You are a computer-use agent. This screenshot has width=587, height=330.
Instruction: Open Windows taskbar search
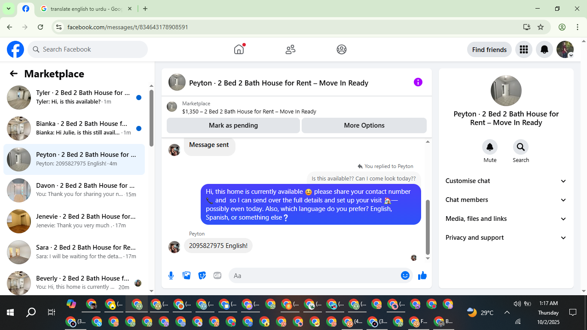coord(31,312)
